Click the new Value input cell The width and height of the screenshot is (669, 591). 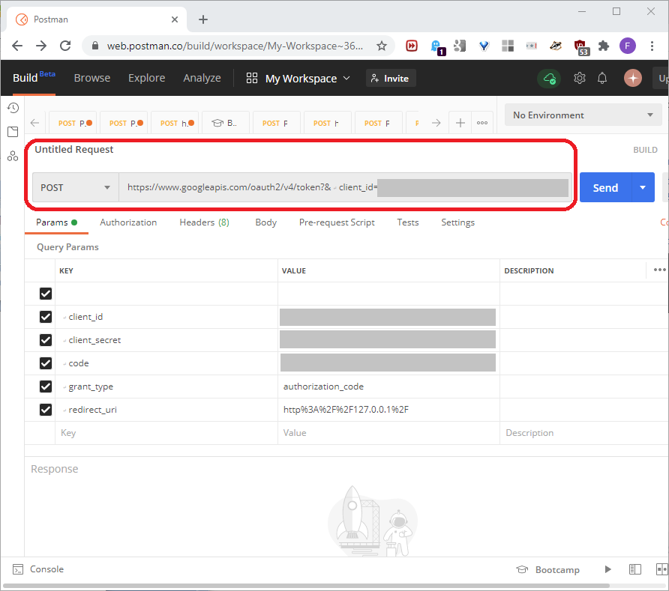(388, 433)
